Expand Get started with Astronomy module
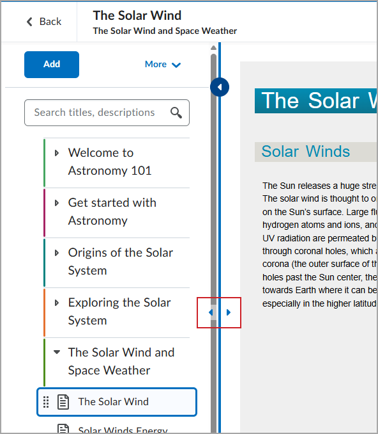This screenshot has width=378, height=434. click(x=57, y=203)
